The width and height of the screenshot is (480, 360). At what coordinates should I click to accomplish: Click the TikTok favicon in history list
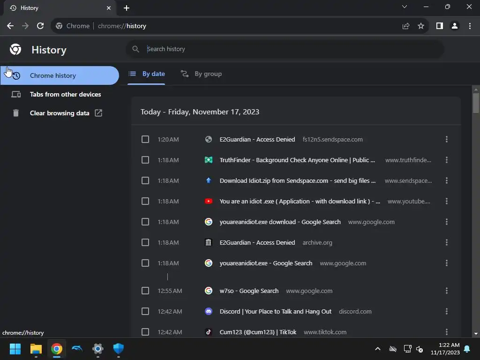209,332
